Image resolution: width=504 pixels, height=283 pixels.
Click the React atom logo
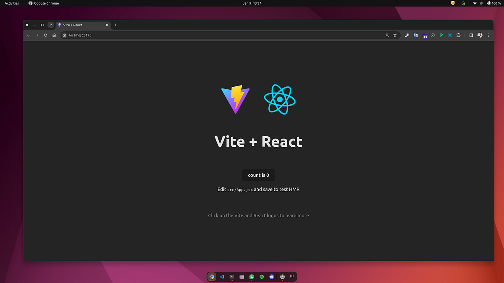coord(280,99)
